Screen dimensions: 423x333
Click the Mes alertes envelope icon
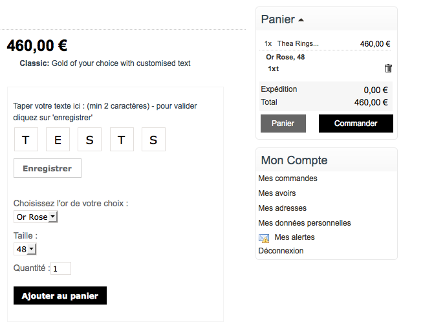pyautogui.click(x=264, y=238)
